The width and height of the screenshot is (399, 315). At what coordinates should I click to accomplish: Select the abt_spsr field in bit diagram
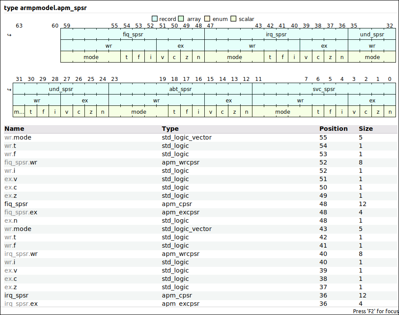coord(180,89)
